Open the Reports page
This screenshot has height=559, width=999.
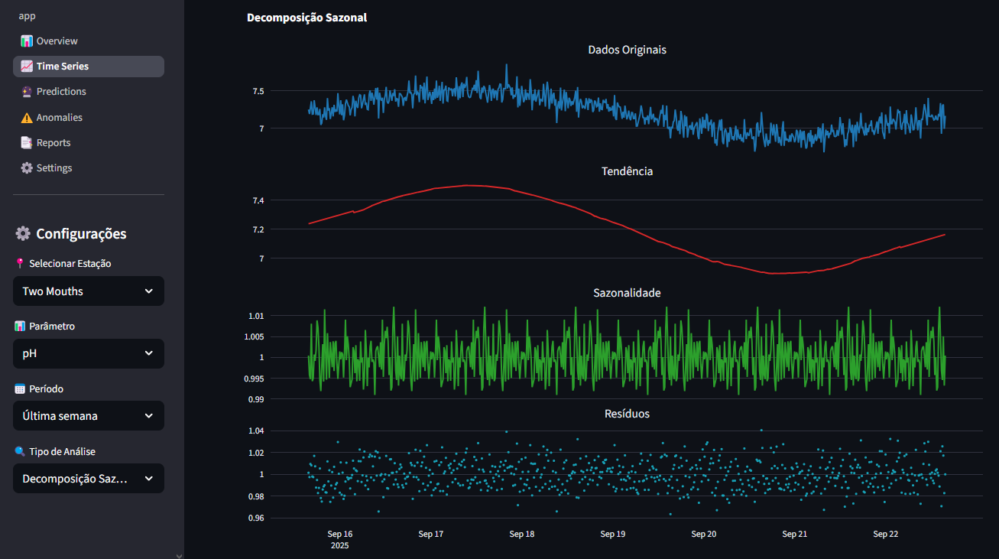(89, 143)
